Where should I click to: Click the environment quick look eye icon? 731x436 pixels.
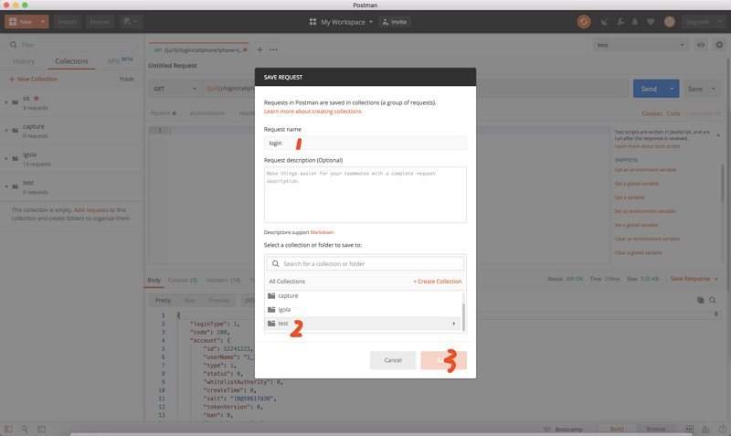click(x=701, y=45)
